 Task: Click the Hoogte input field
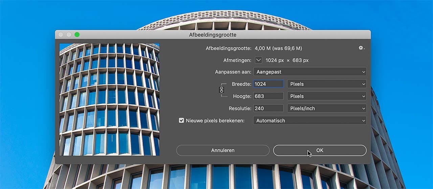[x=269, y=96]
